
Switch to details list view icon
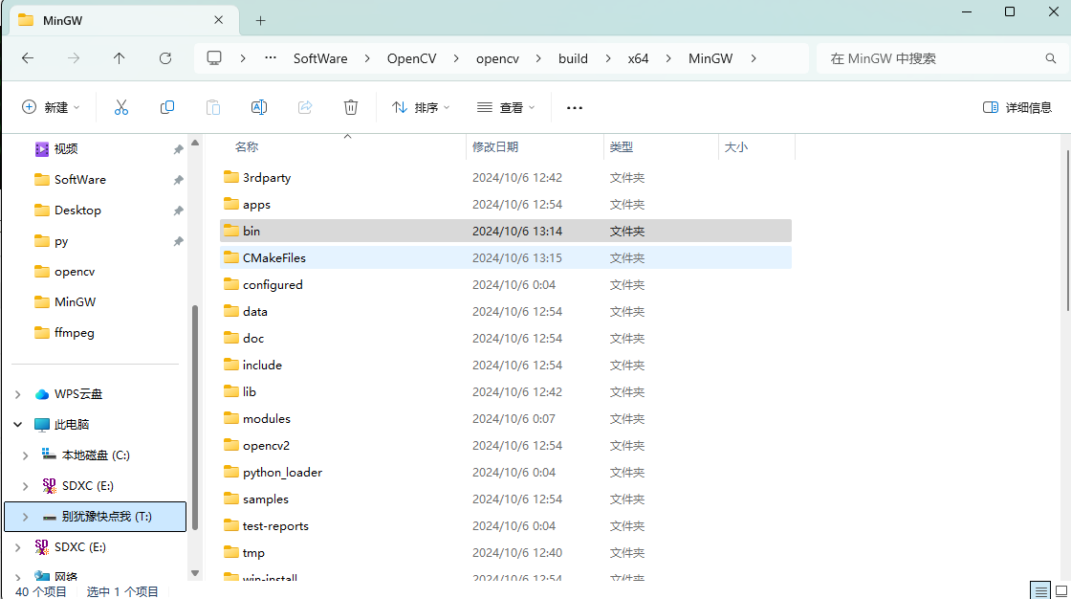pyautogui.click(x=1039, y=590)
